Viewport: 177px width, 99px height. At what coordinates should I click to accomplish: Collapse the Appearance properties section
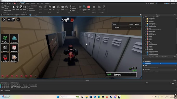pyautogui.click(x=143, y=61)
